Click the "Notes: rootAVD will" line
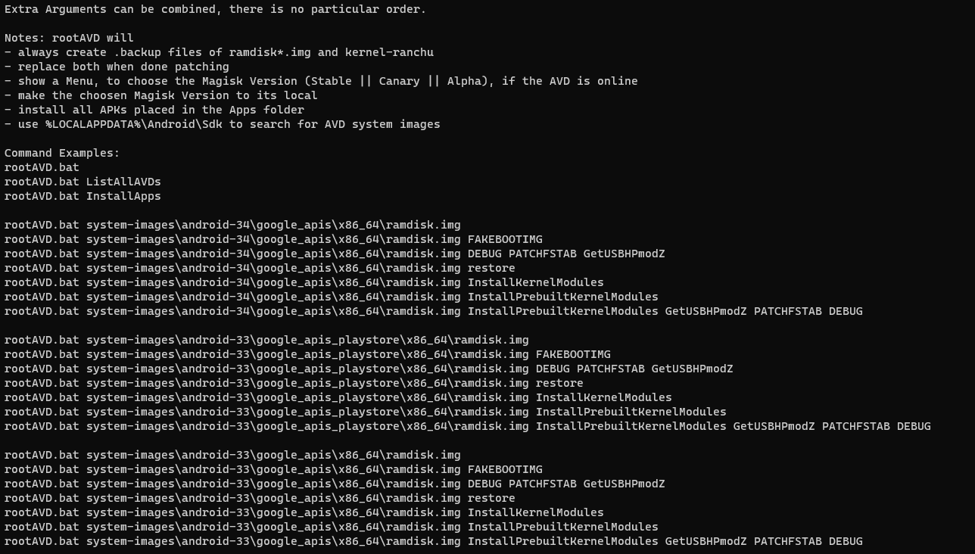 [x=69, y=38]
